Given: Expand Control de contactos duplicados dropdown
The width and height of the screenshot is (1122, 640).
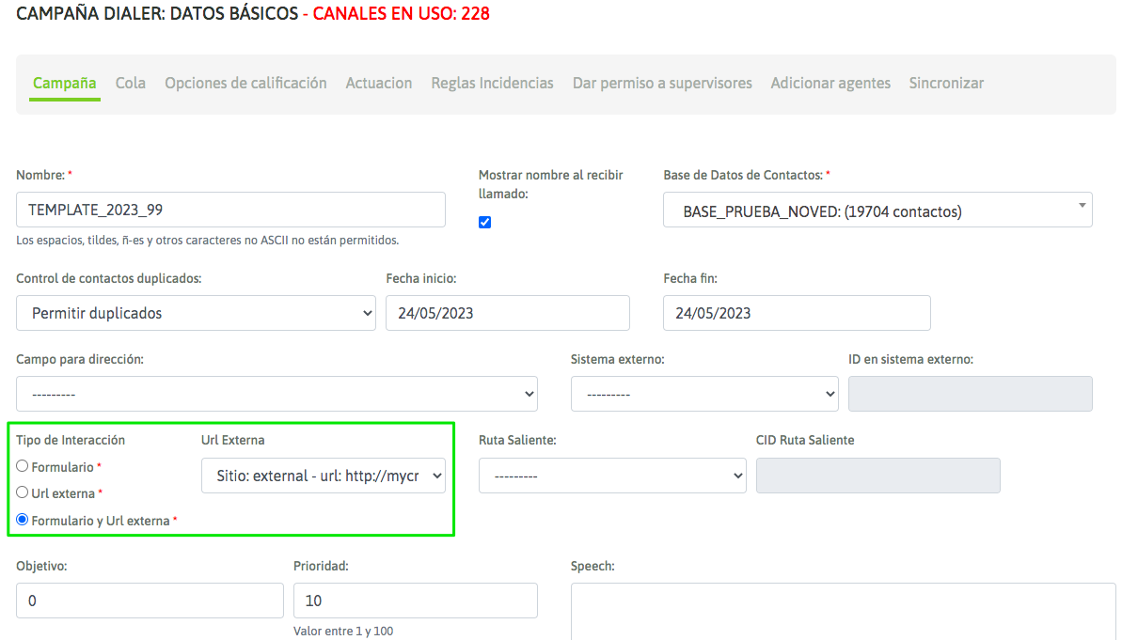Looking at the screenshot, I should [x=196, y=313].
